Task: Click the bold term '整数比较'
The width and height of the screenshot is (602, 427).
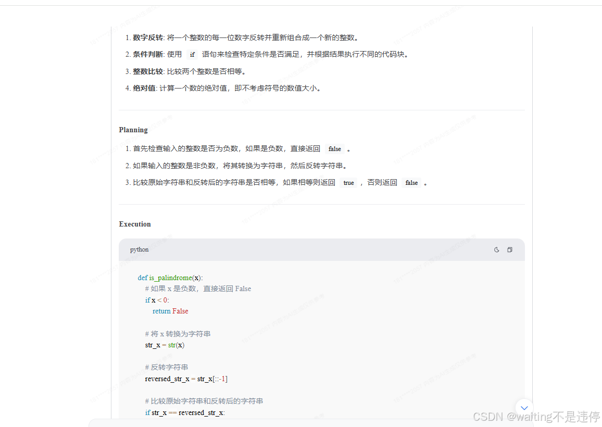Action: tap(148, 71)
